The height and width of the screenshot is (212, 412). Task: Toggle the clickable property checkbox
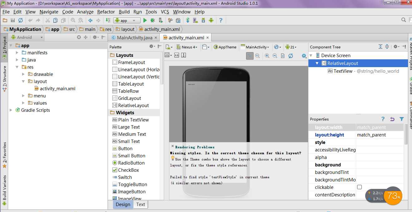(360, 187)
